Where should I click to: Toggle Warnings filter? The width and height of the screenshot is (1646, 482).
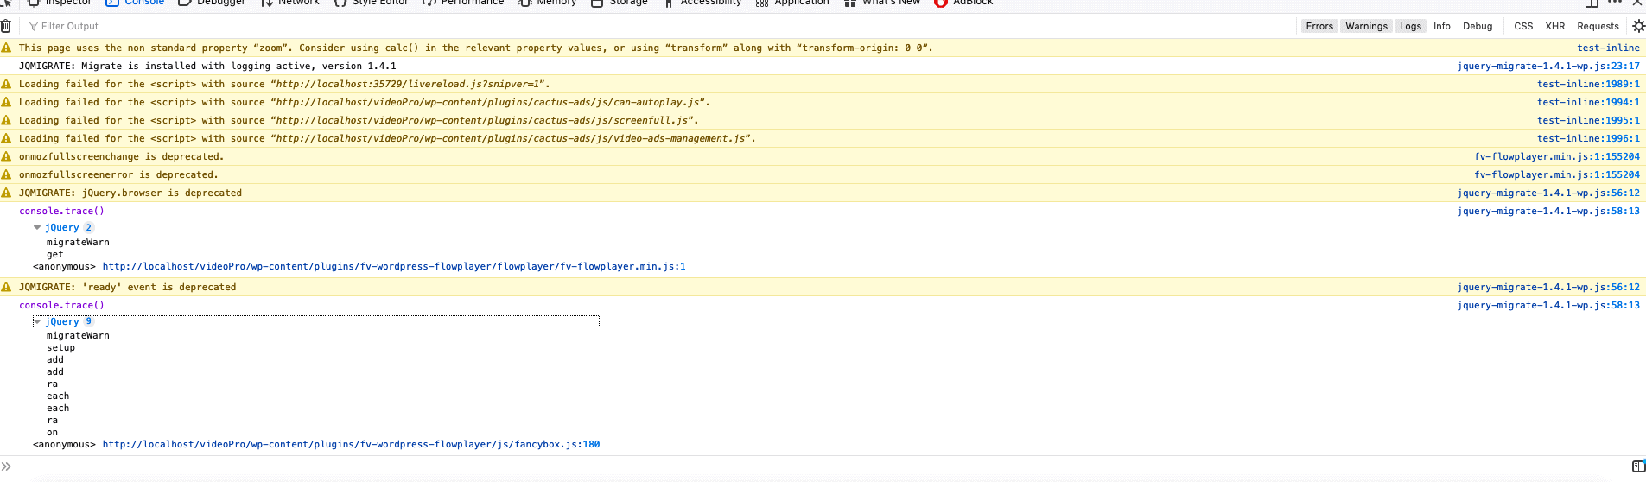click(x=1366, y=26)
